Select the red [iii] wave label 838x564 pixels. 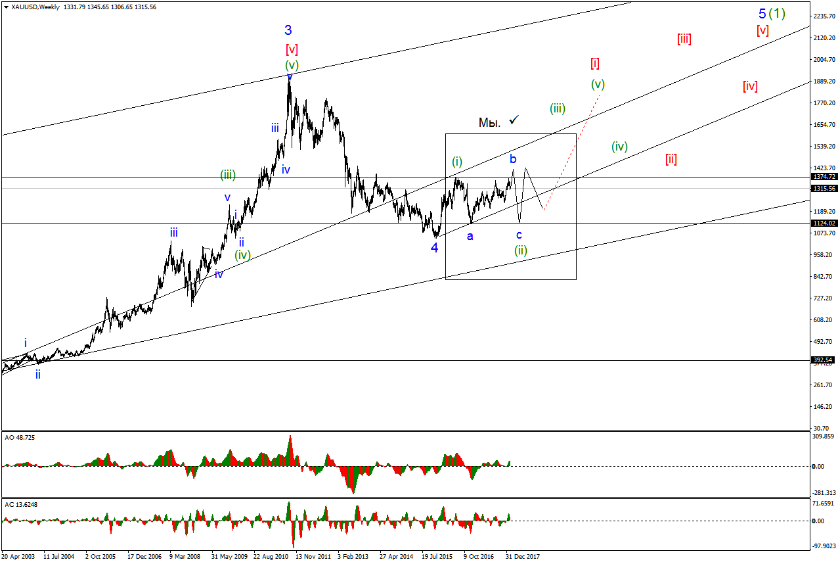tap(684, 39)
